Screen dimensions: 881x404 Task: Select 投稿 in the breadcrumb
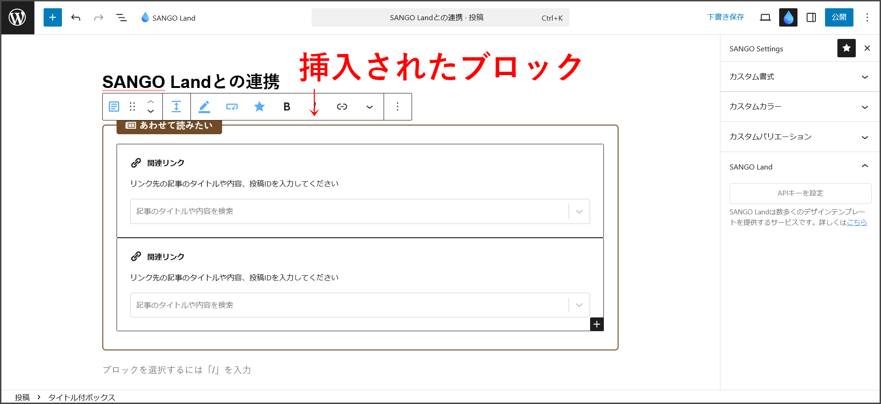point(22,397)
